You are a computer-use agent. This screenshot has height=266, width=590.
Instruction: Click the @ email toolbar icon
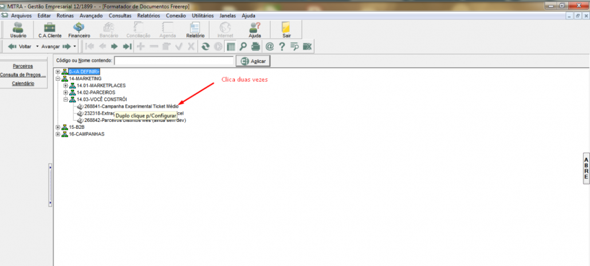[x=269, y=46]
